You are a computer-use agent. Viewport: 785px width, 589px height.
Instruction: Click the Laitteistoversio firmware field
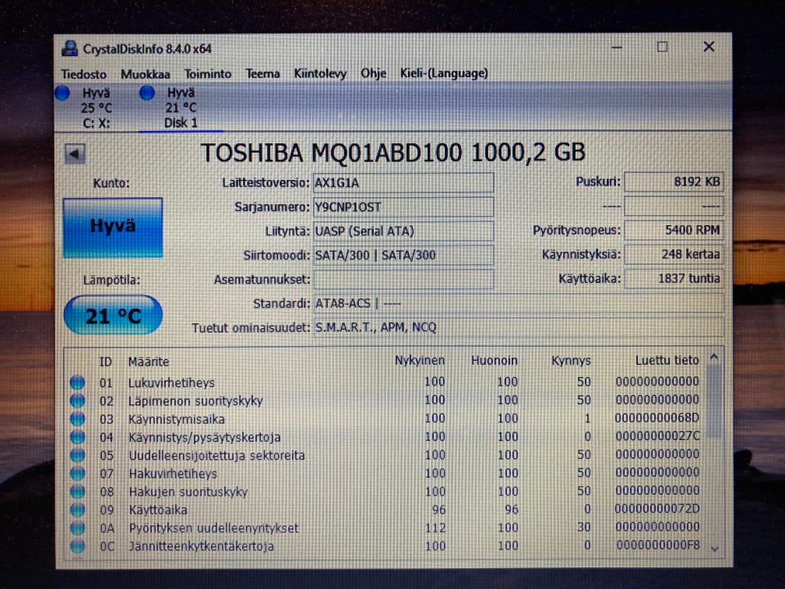403,182
